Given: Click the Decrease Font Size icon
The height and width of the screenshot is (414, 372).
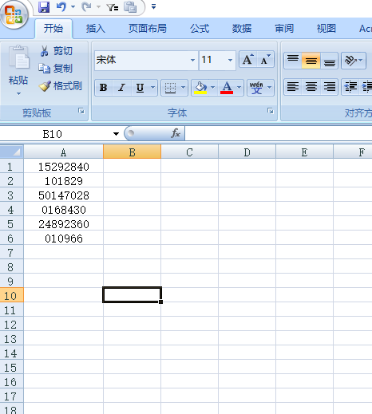Looking at the screenshot, I should pos(265,59).
